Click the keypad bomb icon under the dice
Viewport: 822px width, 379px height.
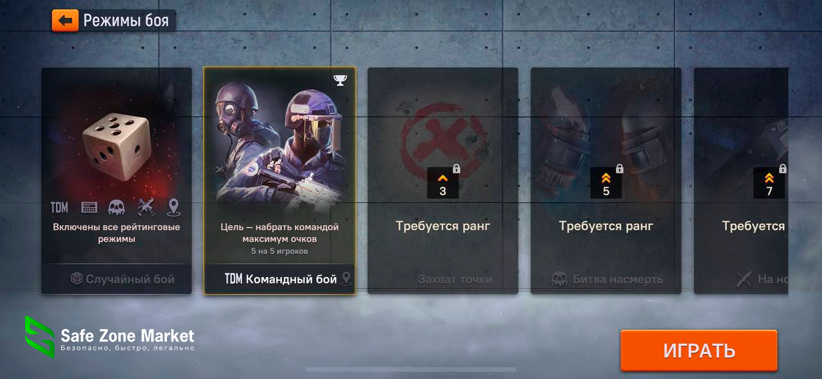(x=89, y=208)
